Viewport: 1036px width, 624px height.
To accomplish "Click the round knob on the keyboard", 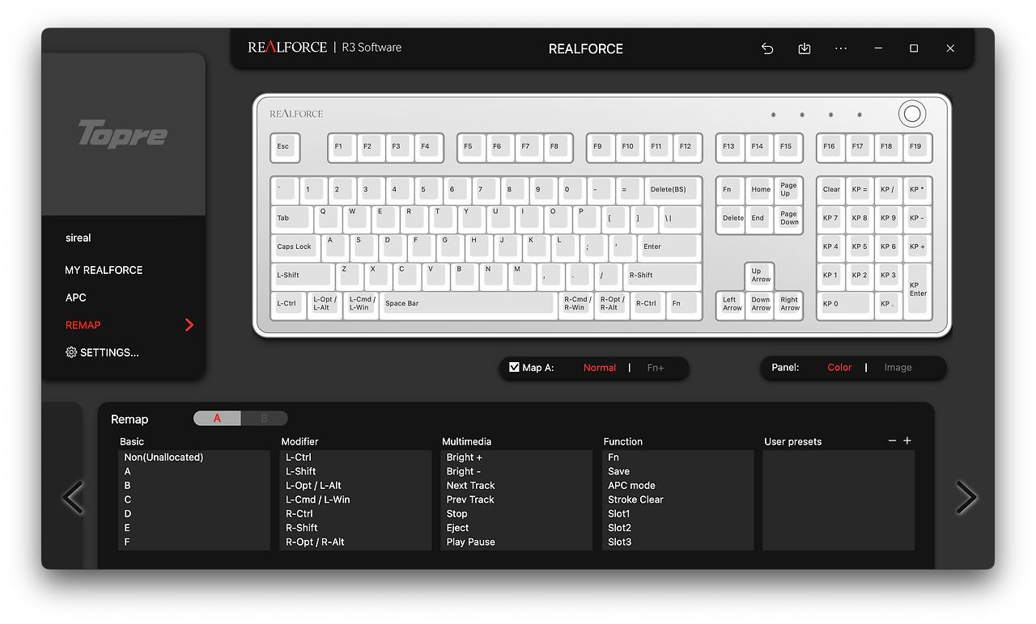I will click(x=912, y=114).
